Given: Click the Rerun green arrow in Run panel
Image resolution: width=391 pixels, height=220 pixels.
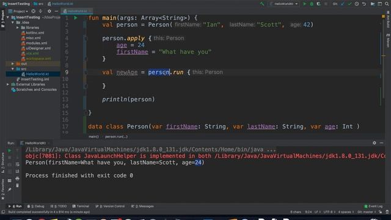Looking at the screenshot, I should click(10, 150).
